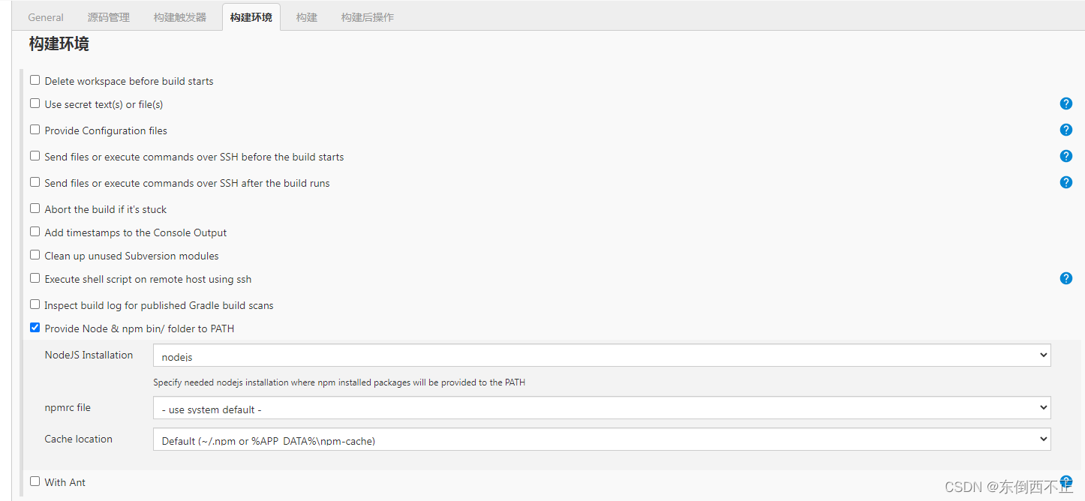Open help for Use secret text(s) or file(s)
The image size is (1085, 501).
(1066, 103)
